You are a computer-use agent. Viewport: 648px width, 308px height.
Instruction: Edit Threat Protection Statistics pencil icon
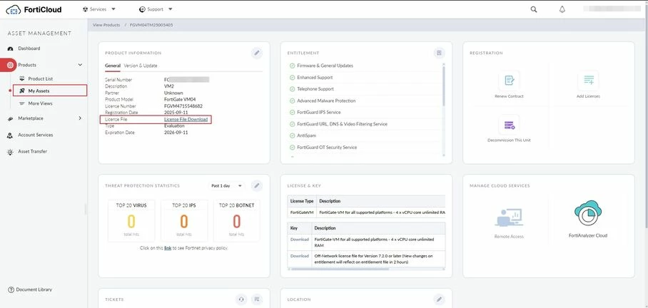257,186
